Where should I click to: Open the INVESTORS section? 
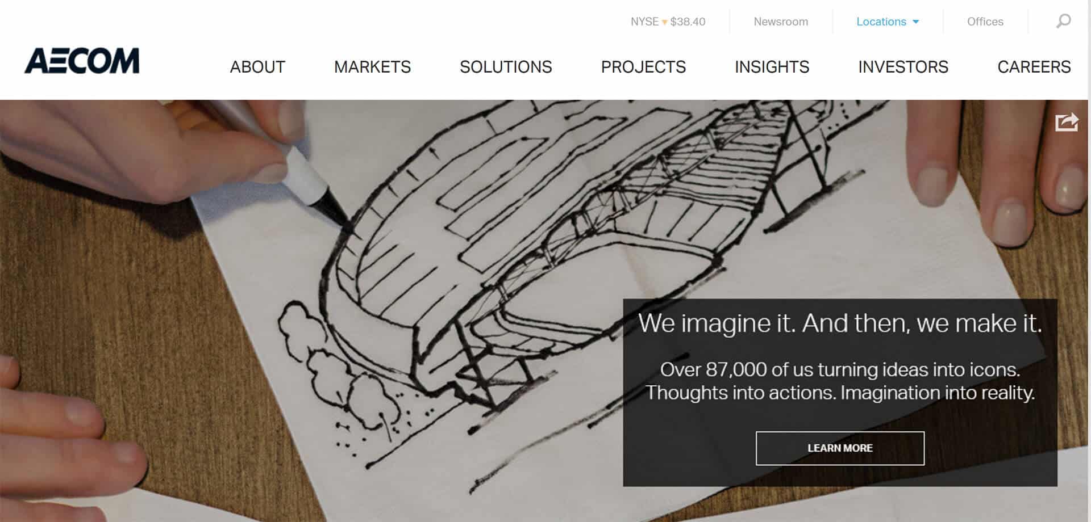(903, 67)
